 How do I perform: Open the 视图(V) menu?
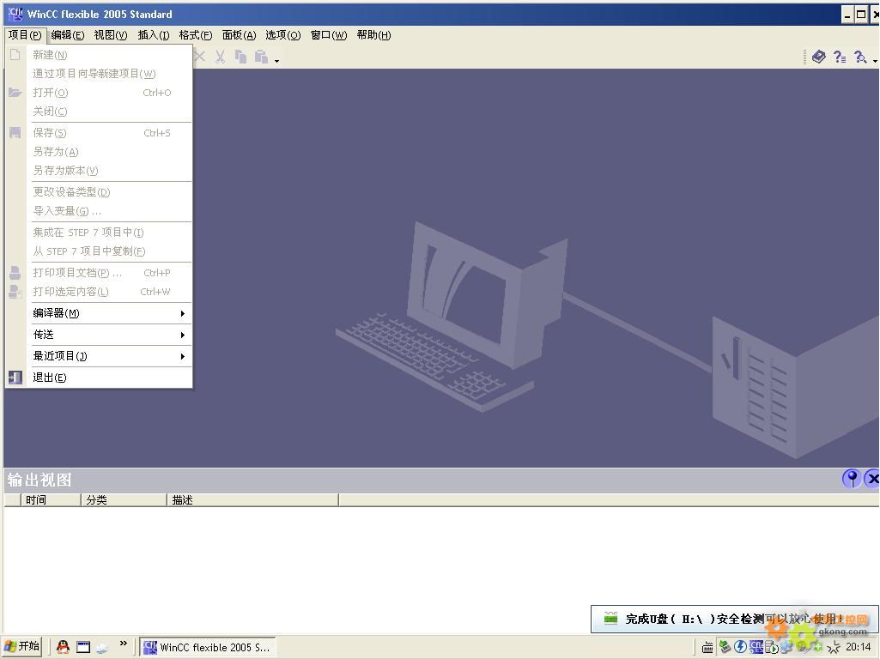(111, 35)
